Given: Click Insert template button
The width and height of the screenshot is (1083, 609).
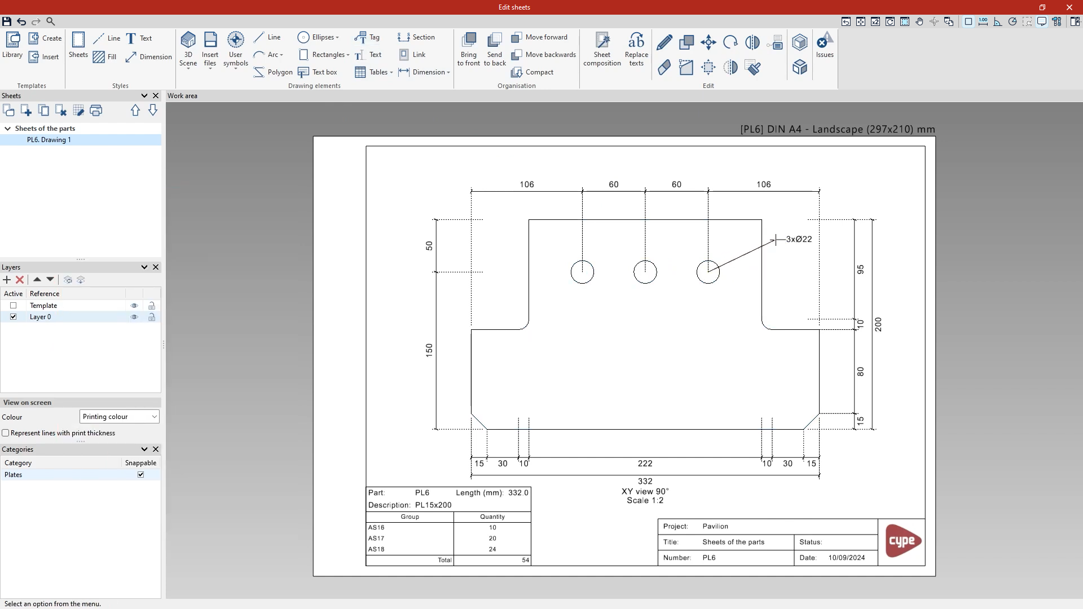Looking at the screenshot, I should 44,57.
